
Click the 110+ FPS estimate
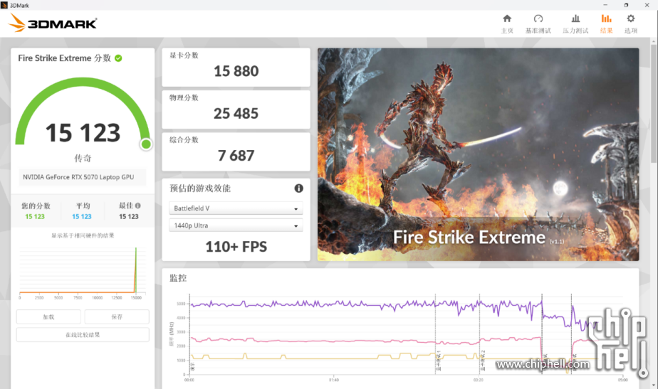point(236,247)
